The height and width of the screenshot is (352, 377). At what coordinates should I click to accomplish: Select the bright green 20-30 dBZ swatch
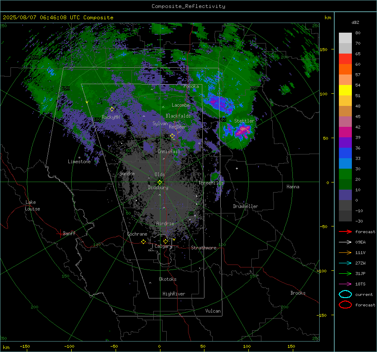pyautogui.click(x=345, y=174)
